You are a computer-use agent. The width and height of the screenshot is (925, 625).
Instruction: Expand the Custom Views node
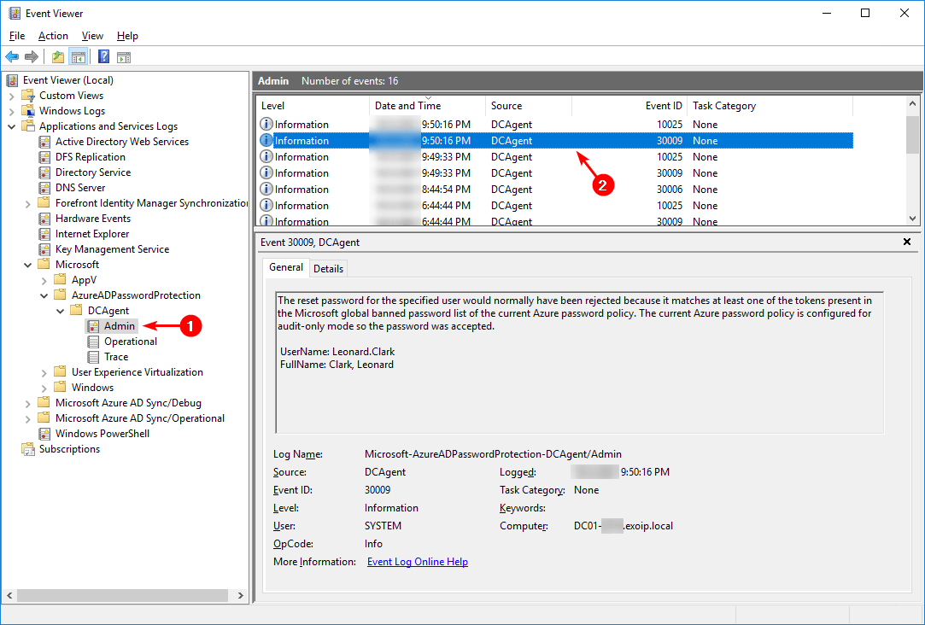pos(12,96)
